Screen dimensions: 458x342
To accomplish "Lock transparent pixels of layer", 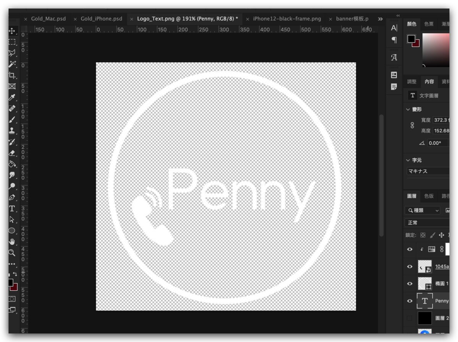I will pos(423,235).
